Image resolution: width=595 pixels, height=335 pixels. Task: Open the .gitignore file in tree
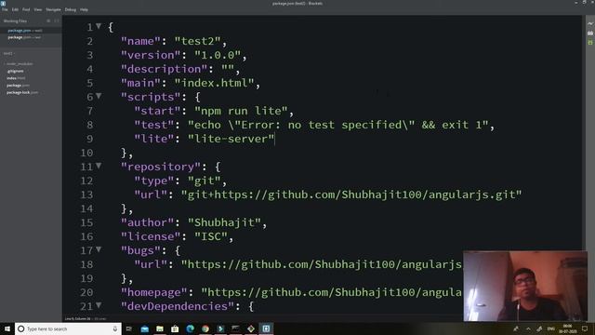click(15, 71)
